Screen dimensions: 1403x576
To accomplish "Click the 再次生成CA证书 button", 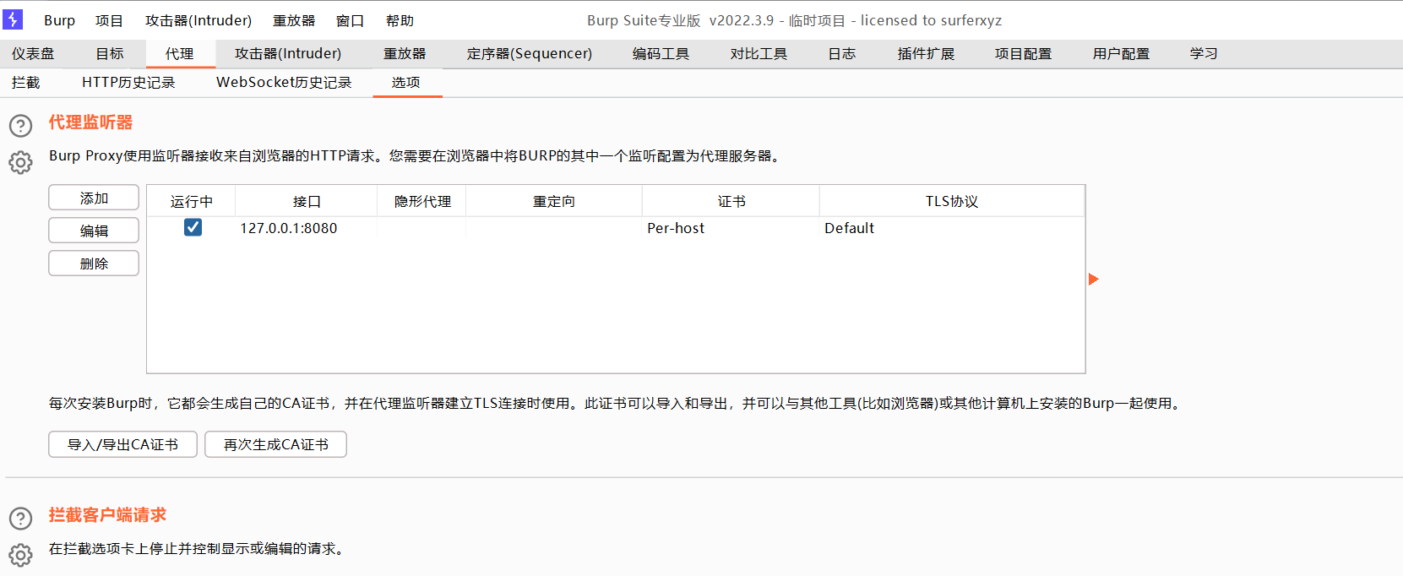I will pyautogui.click(x=275, y=444).
